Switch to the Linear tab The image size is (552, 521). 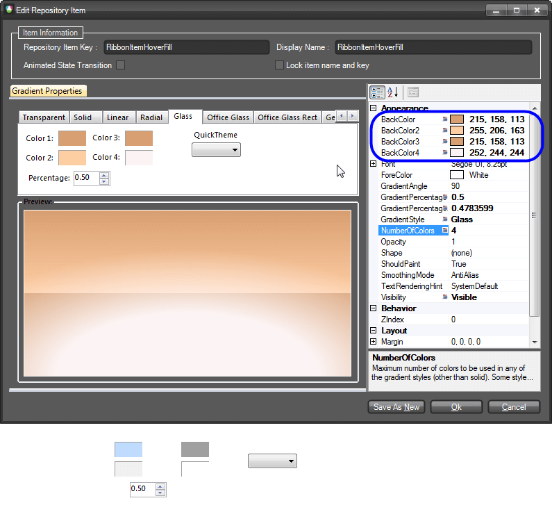(x=117, y=117)
